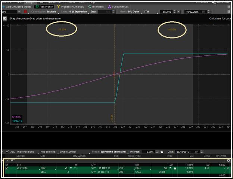
Task: Open the Risk Profile tab
Action: click(44, 7)
